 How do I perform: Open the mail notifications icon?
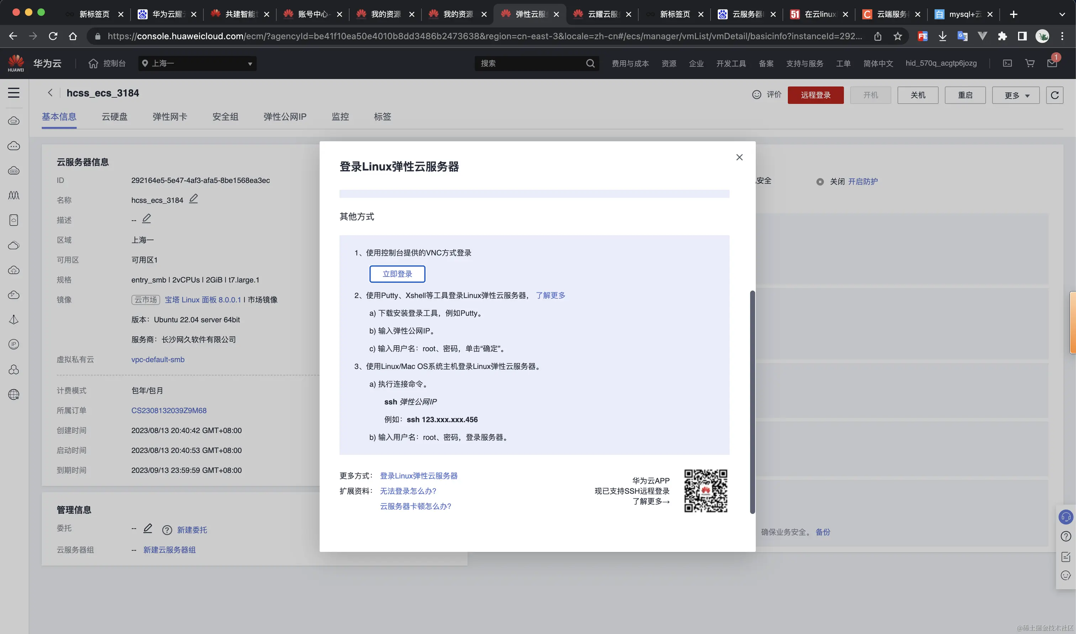(x=1051, y=63)
